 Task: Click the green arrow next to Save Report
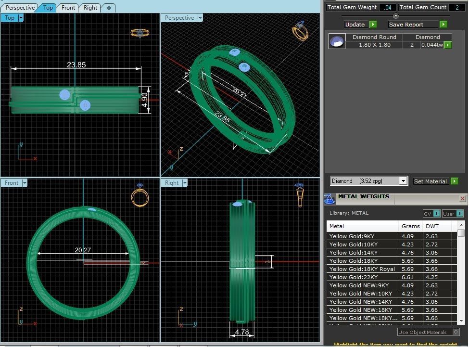point(444,24)
